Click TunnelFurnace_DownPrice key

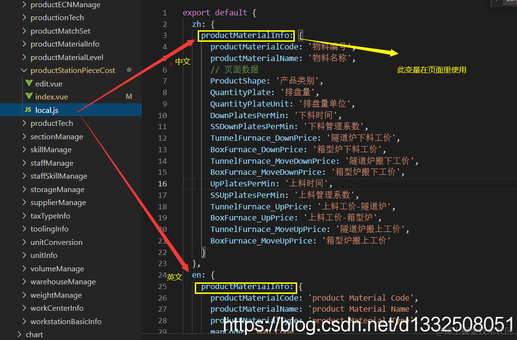(x=265, y=138)
